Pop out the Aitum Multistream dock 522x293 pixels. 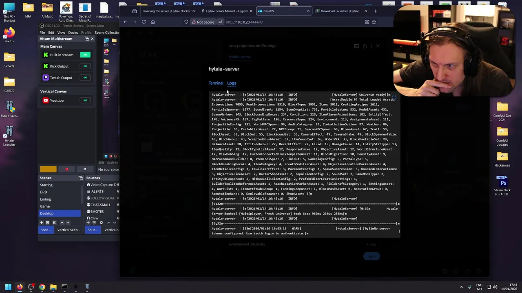(x=86, y=39)
